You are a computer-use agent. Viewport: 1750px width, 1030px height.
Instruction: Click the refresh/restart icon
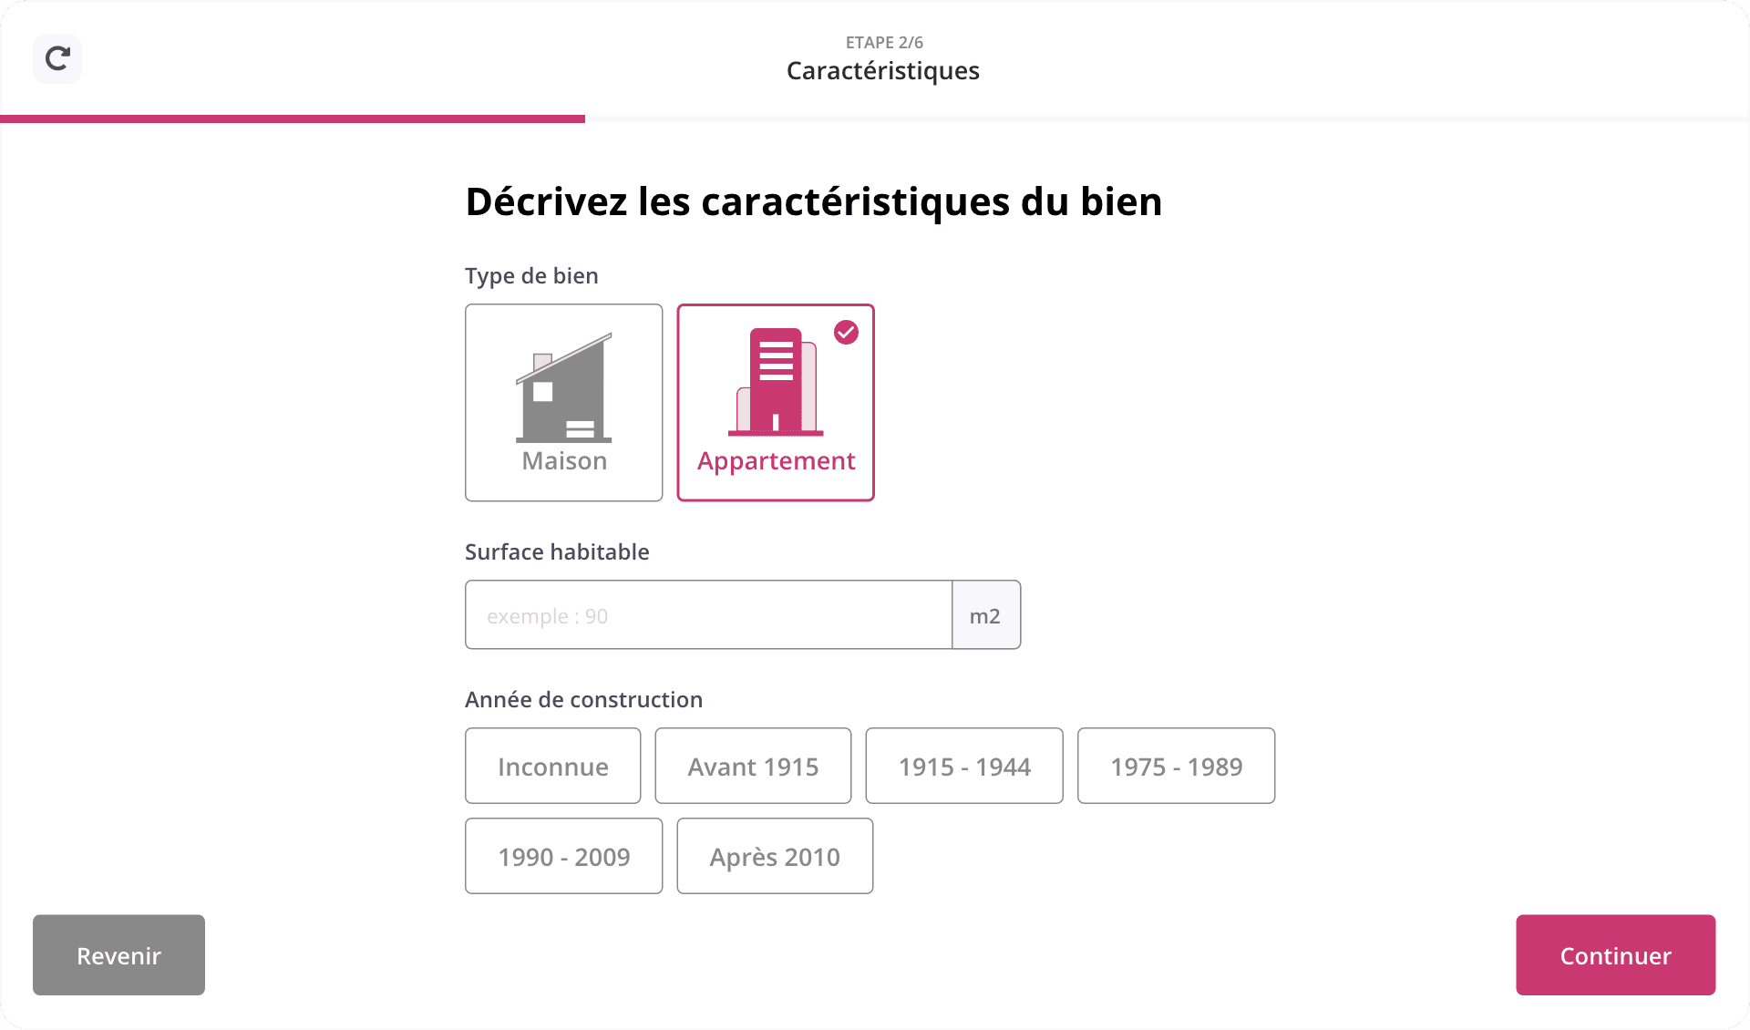tap(57, 59)
